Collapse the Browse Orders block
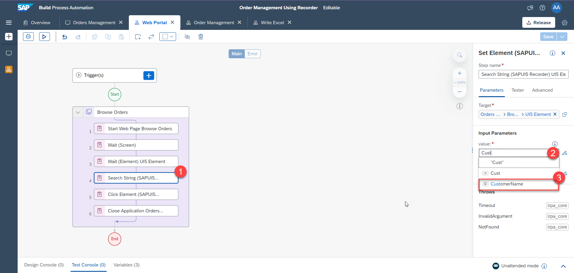The width and height of the screenshot is (574, 273). 78,112
